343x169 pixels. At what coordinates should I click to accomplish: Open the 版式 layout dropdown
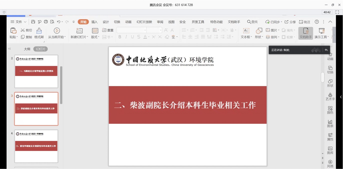pyautogui.click(x=95, y=37)
